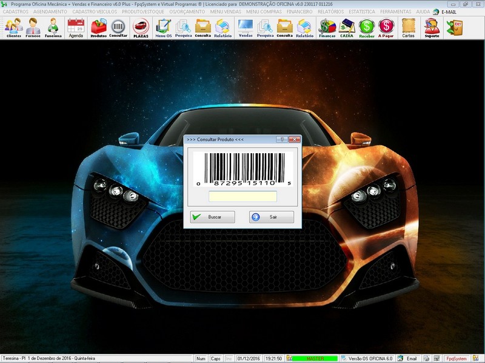
Task: Click the Sair button in Consultar Produto
Action: click(271, 217)
